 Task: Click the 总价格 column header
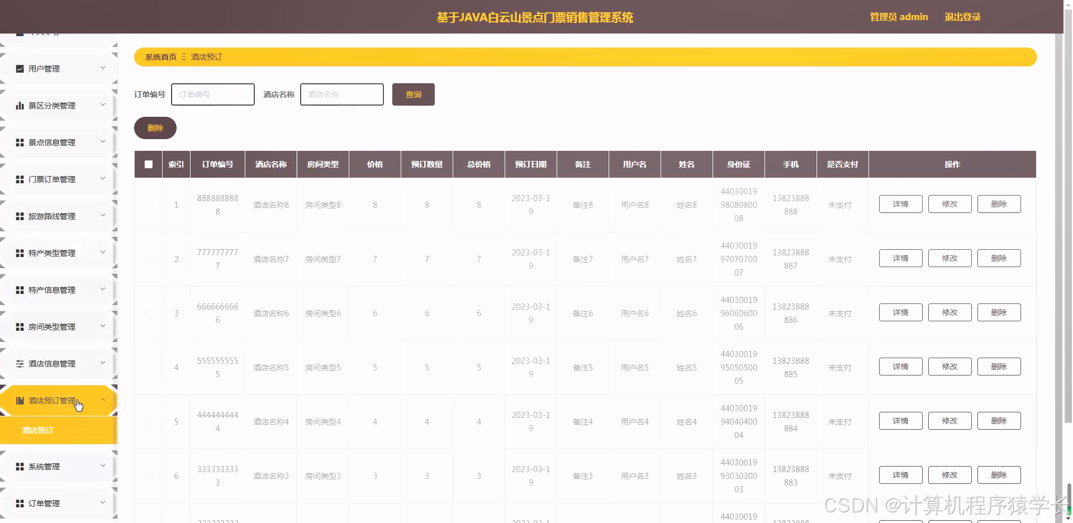tap(479, 164)
